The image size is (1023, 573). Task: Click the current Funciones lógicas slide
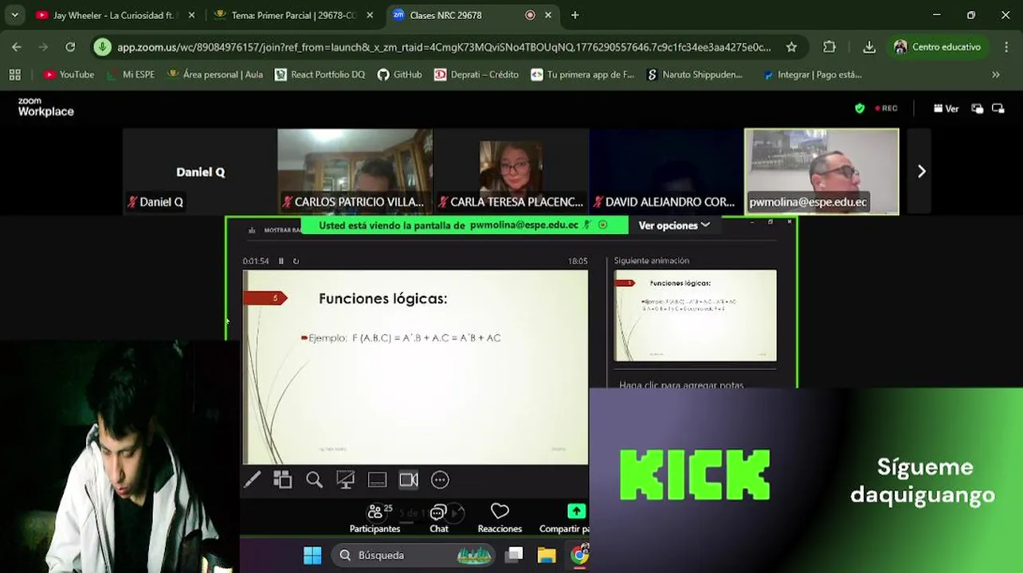click(415, 367)
